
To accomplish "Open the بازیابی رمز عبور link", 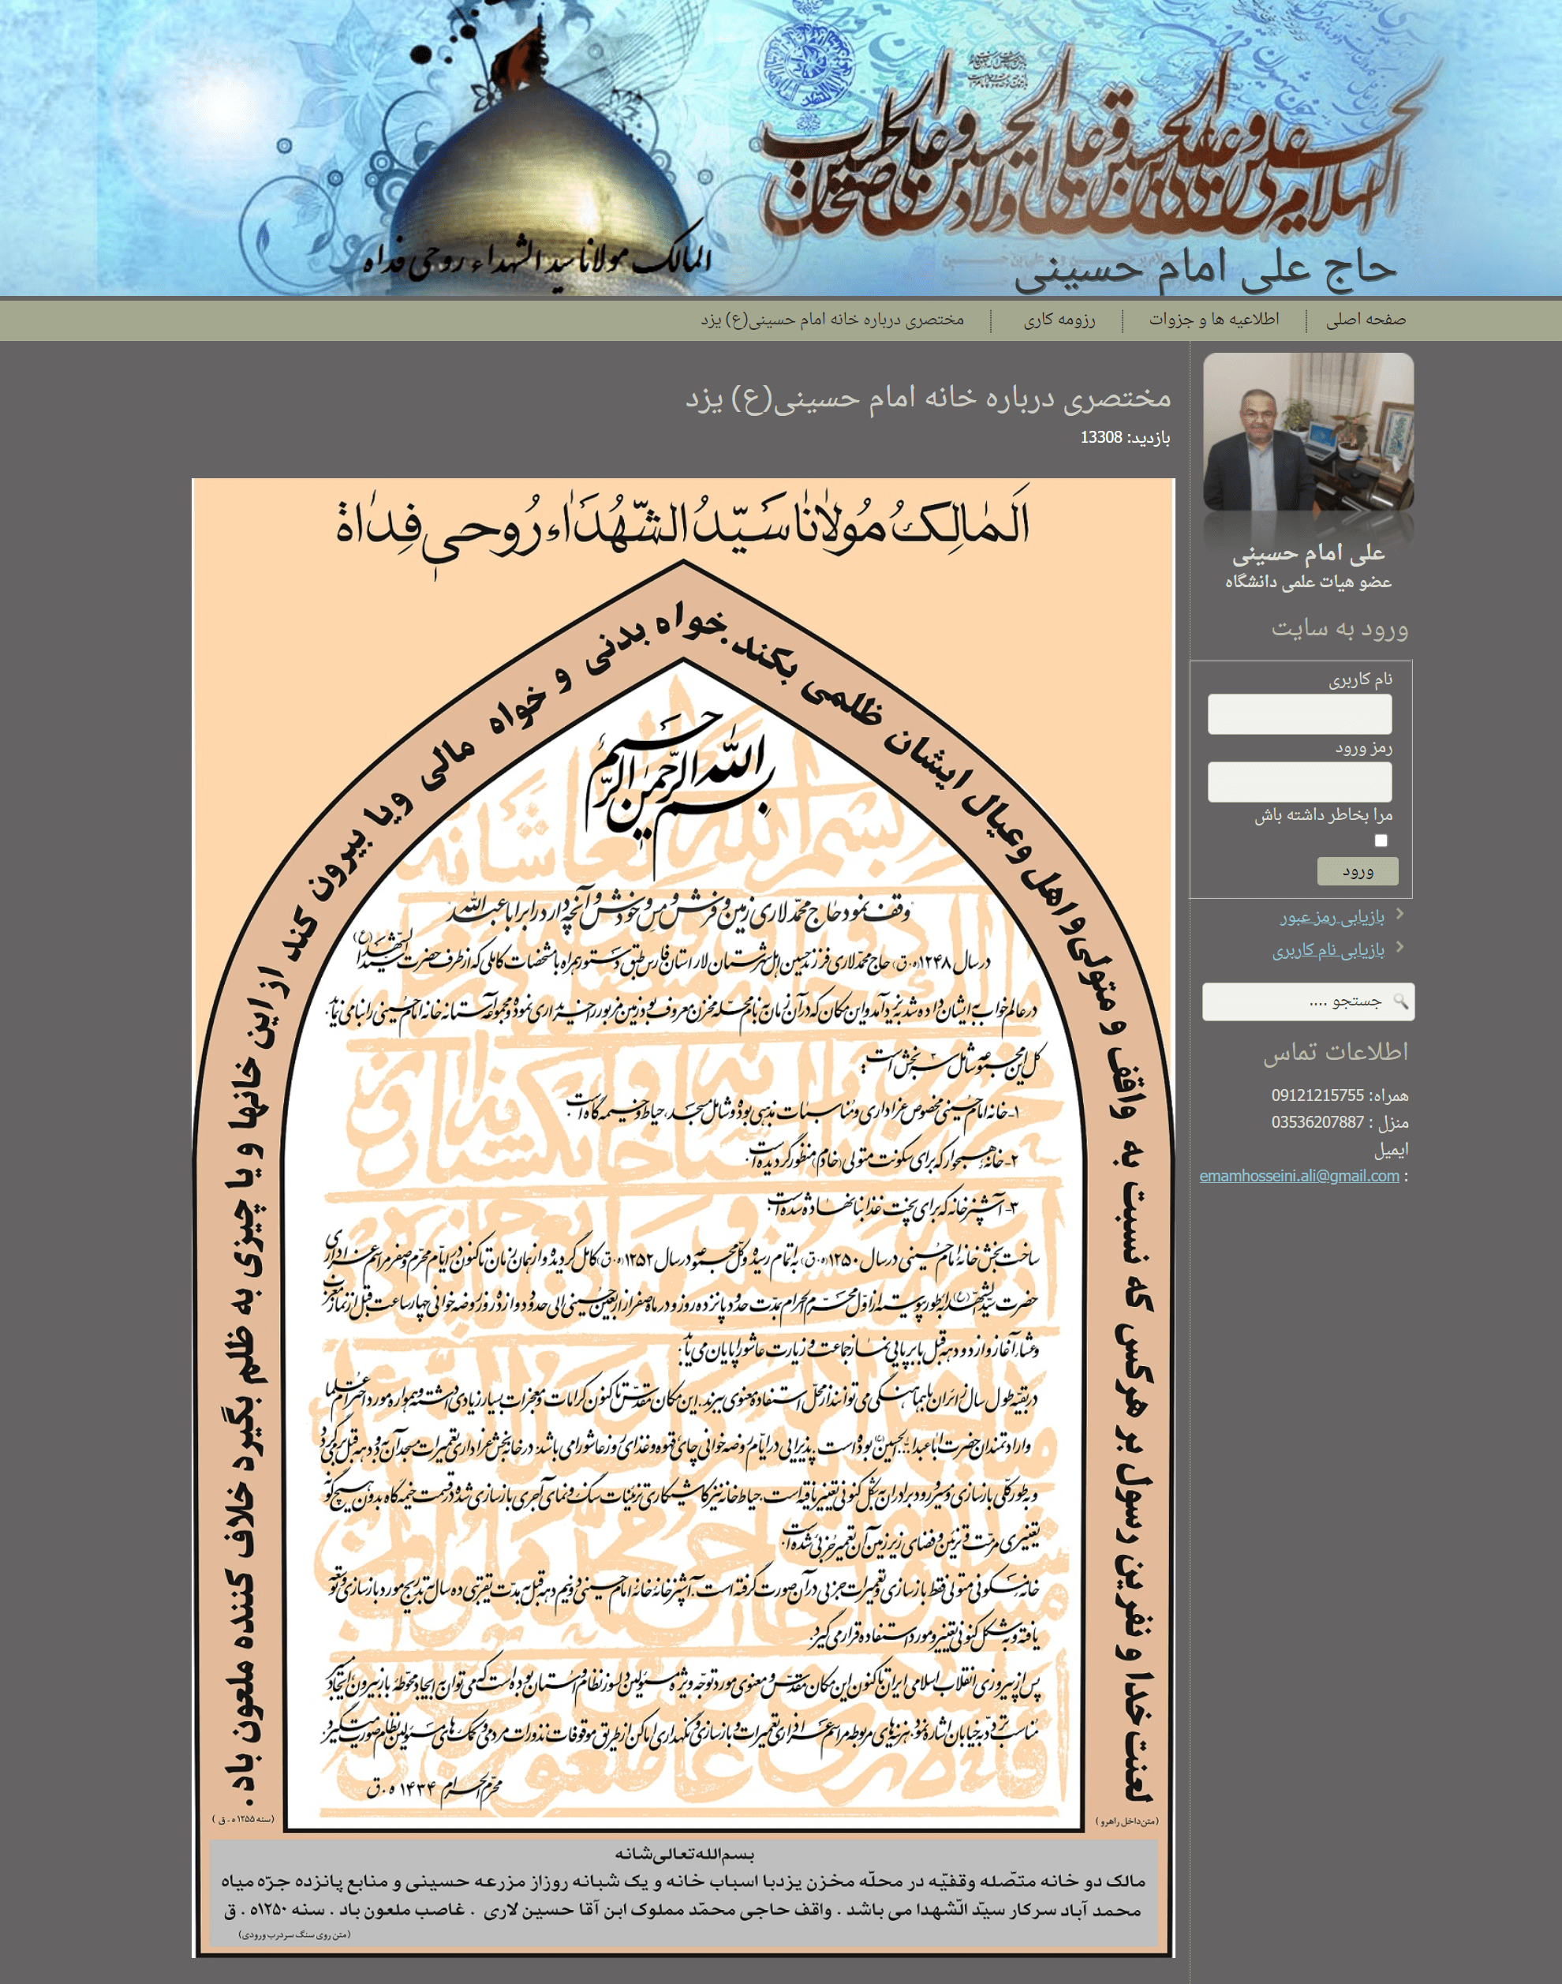I will pyautogui.click(x=1332, y=916).
